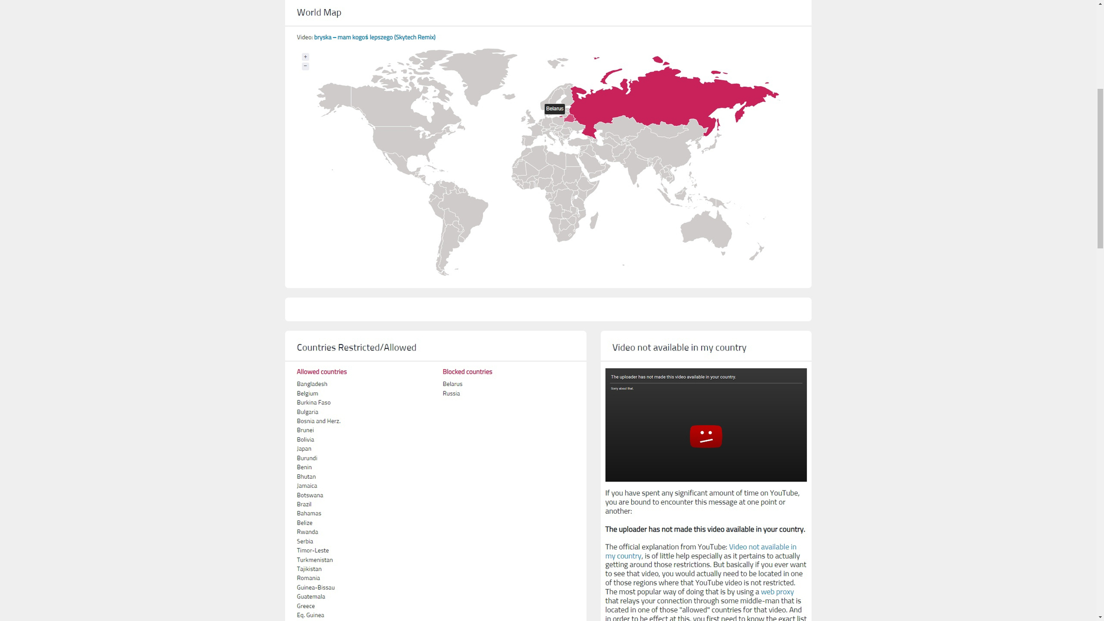Click the video unavailable screenshot thumbnail
This screenshot has height=621, width=1104.
point(706,410)
